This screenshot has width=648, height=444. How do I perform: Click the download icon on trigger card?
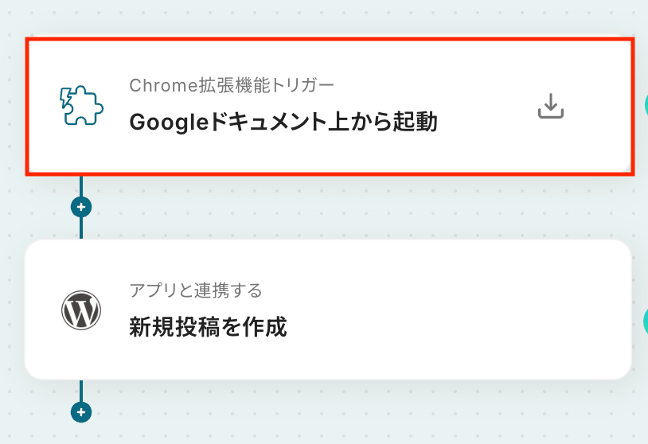tap(550, 106)
